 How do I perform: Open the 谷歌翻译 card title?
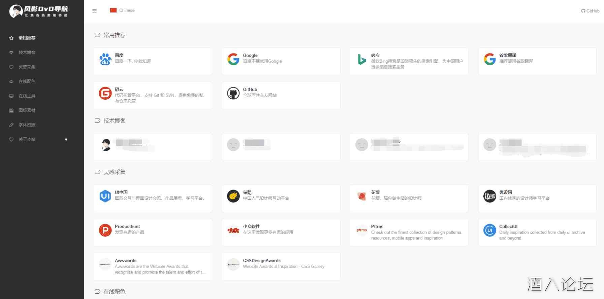pos(508,55)
